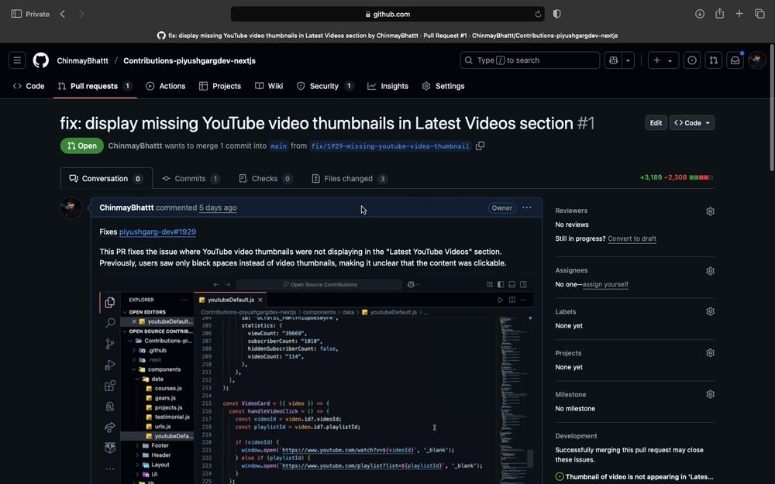Open Safari share menu

coord(720,14)
